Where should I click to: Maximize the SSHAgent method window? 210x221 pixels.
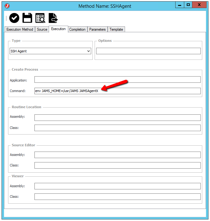tap(188, 5)
